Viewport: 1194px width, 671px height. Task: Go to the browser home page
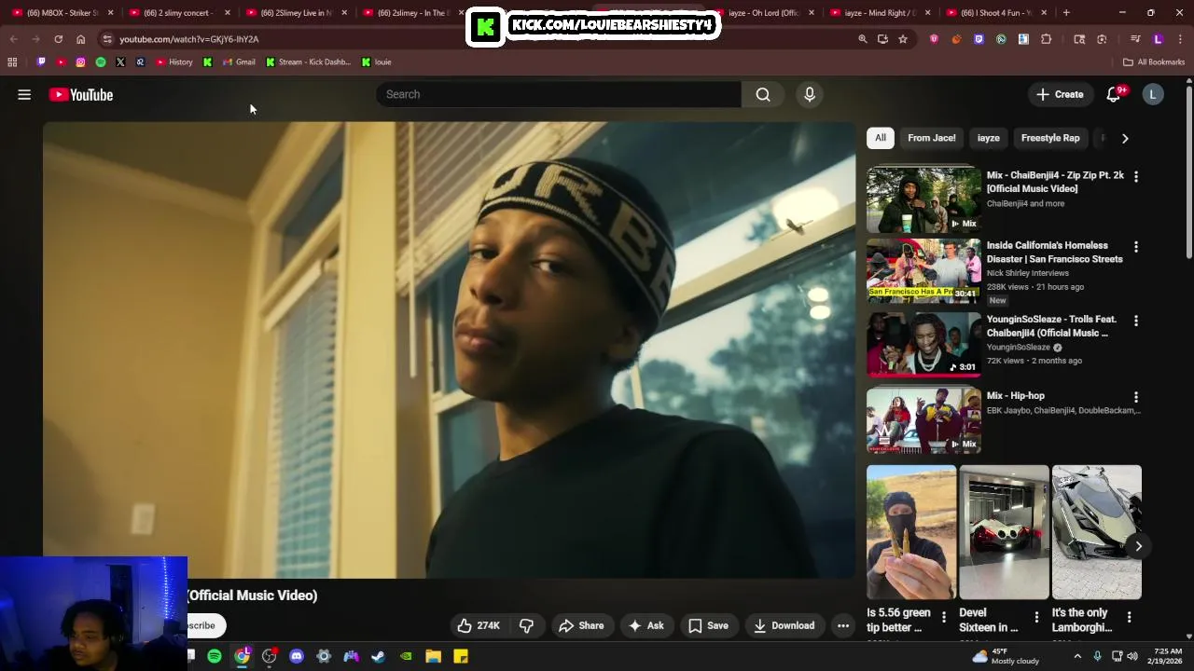tap(80, 39)
